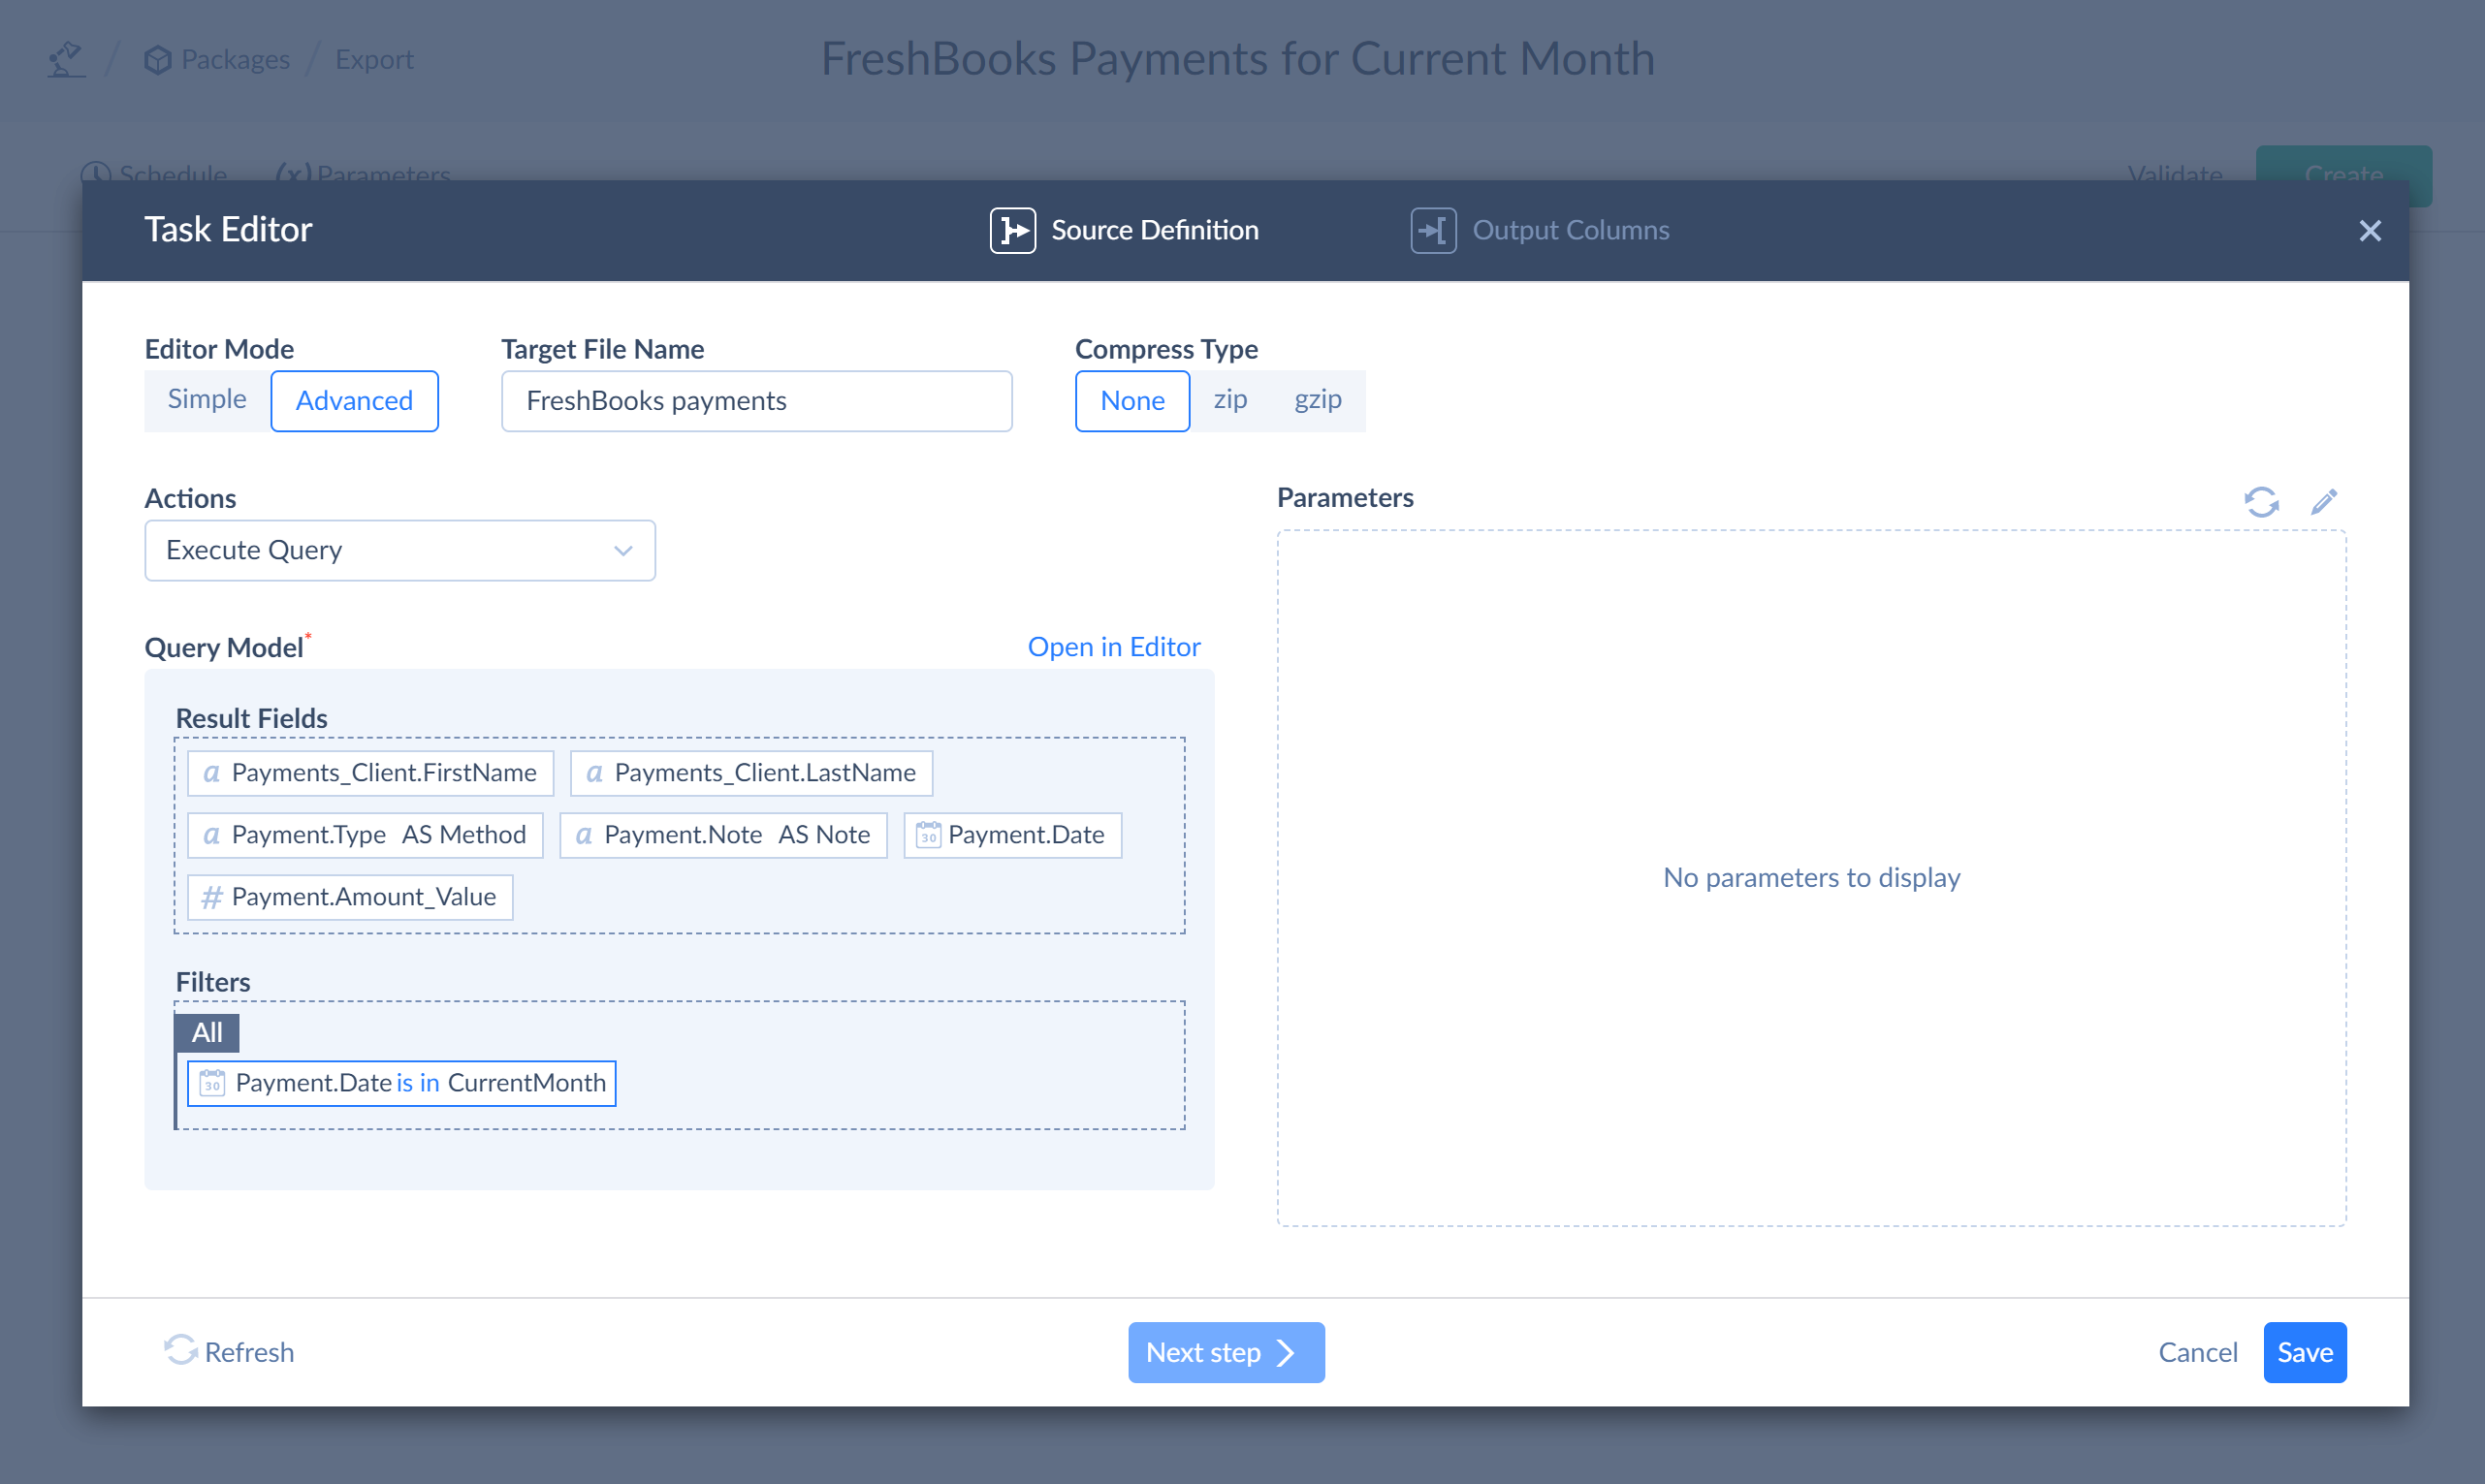Click number hash icon of Payment.Amount_Value

coord(211,897)
